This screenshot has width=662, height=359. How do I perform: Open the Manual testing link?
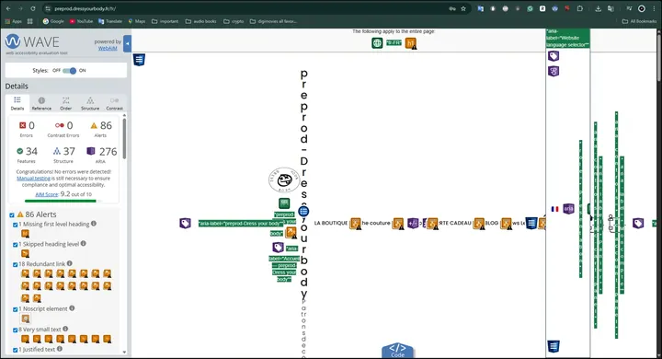[33, 179]
